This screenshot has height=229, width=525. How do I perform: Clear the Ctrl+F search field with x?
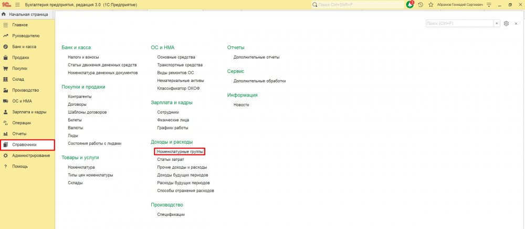[497, 24]
